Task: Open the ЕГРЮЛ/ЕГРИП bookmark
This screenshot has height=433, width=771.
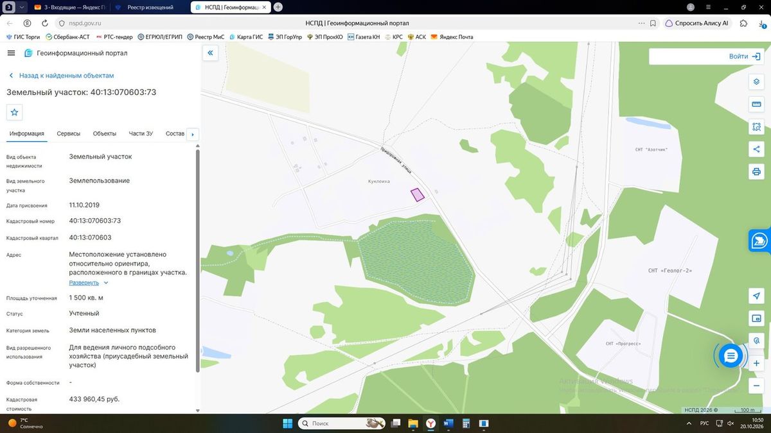Action: coord(161,37)
